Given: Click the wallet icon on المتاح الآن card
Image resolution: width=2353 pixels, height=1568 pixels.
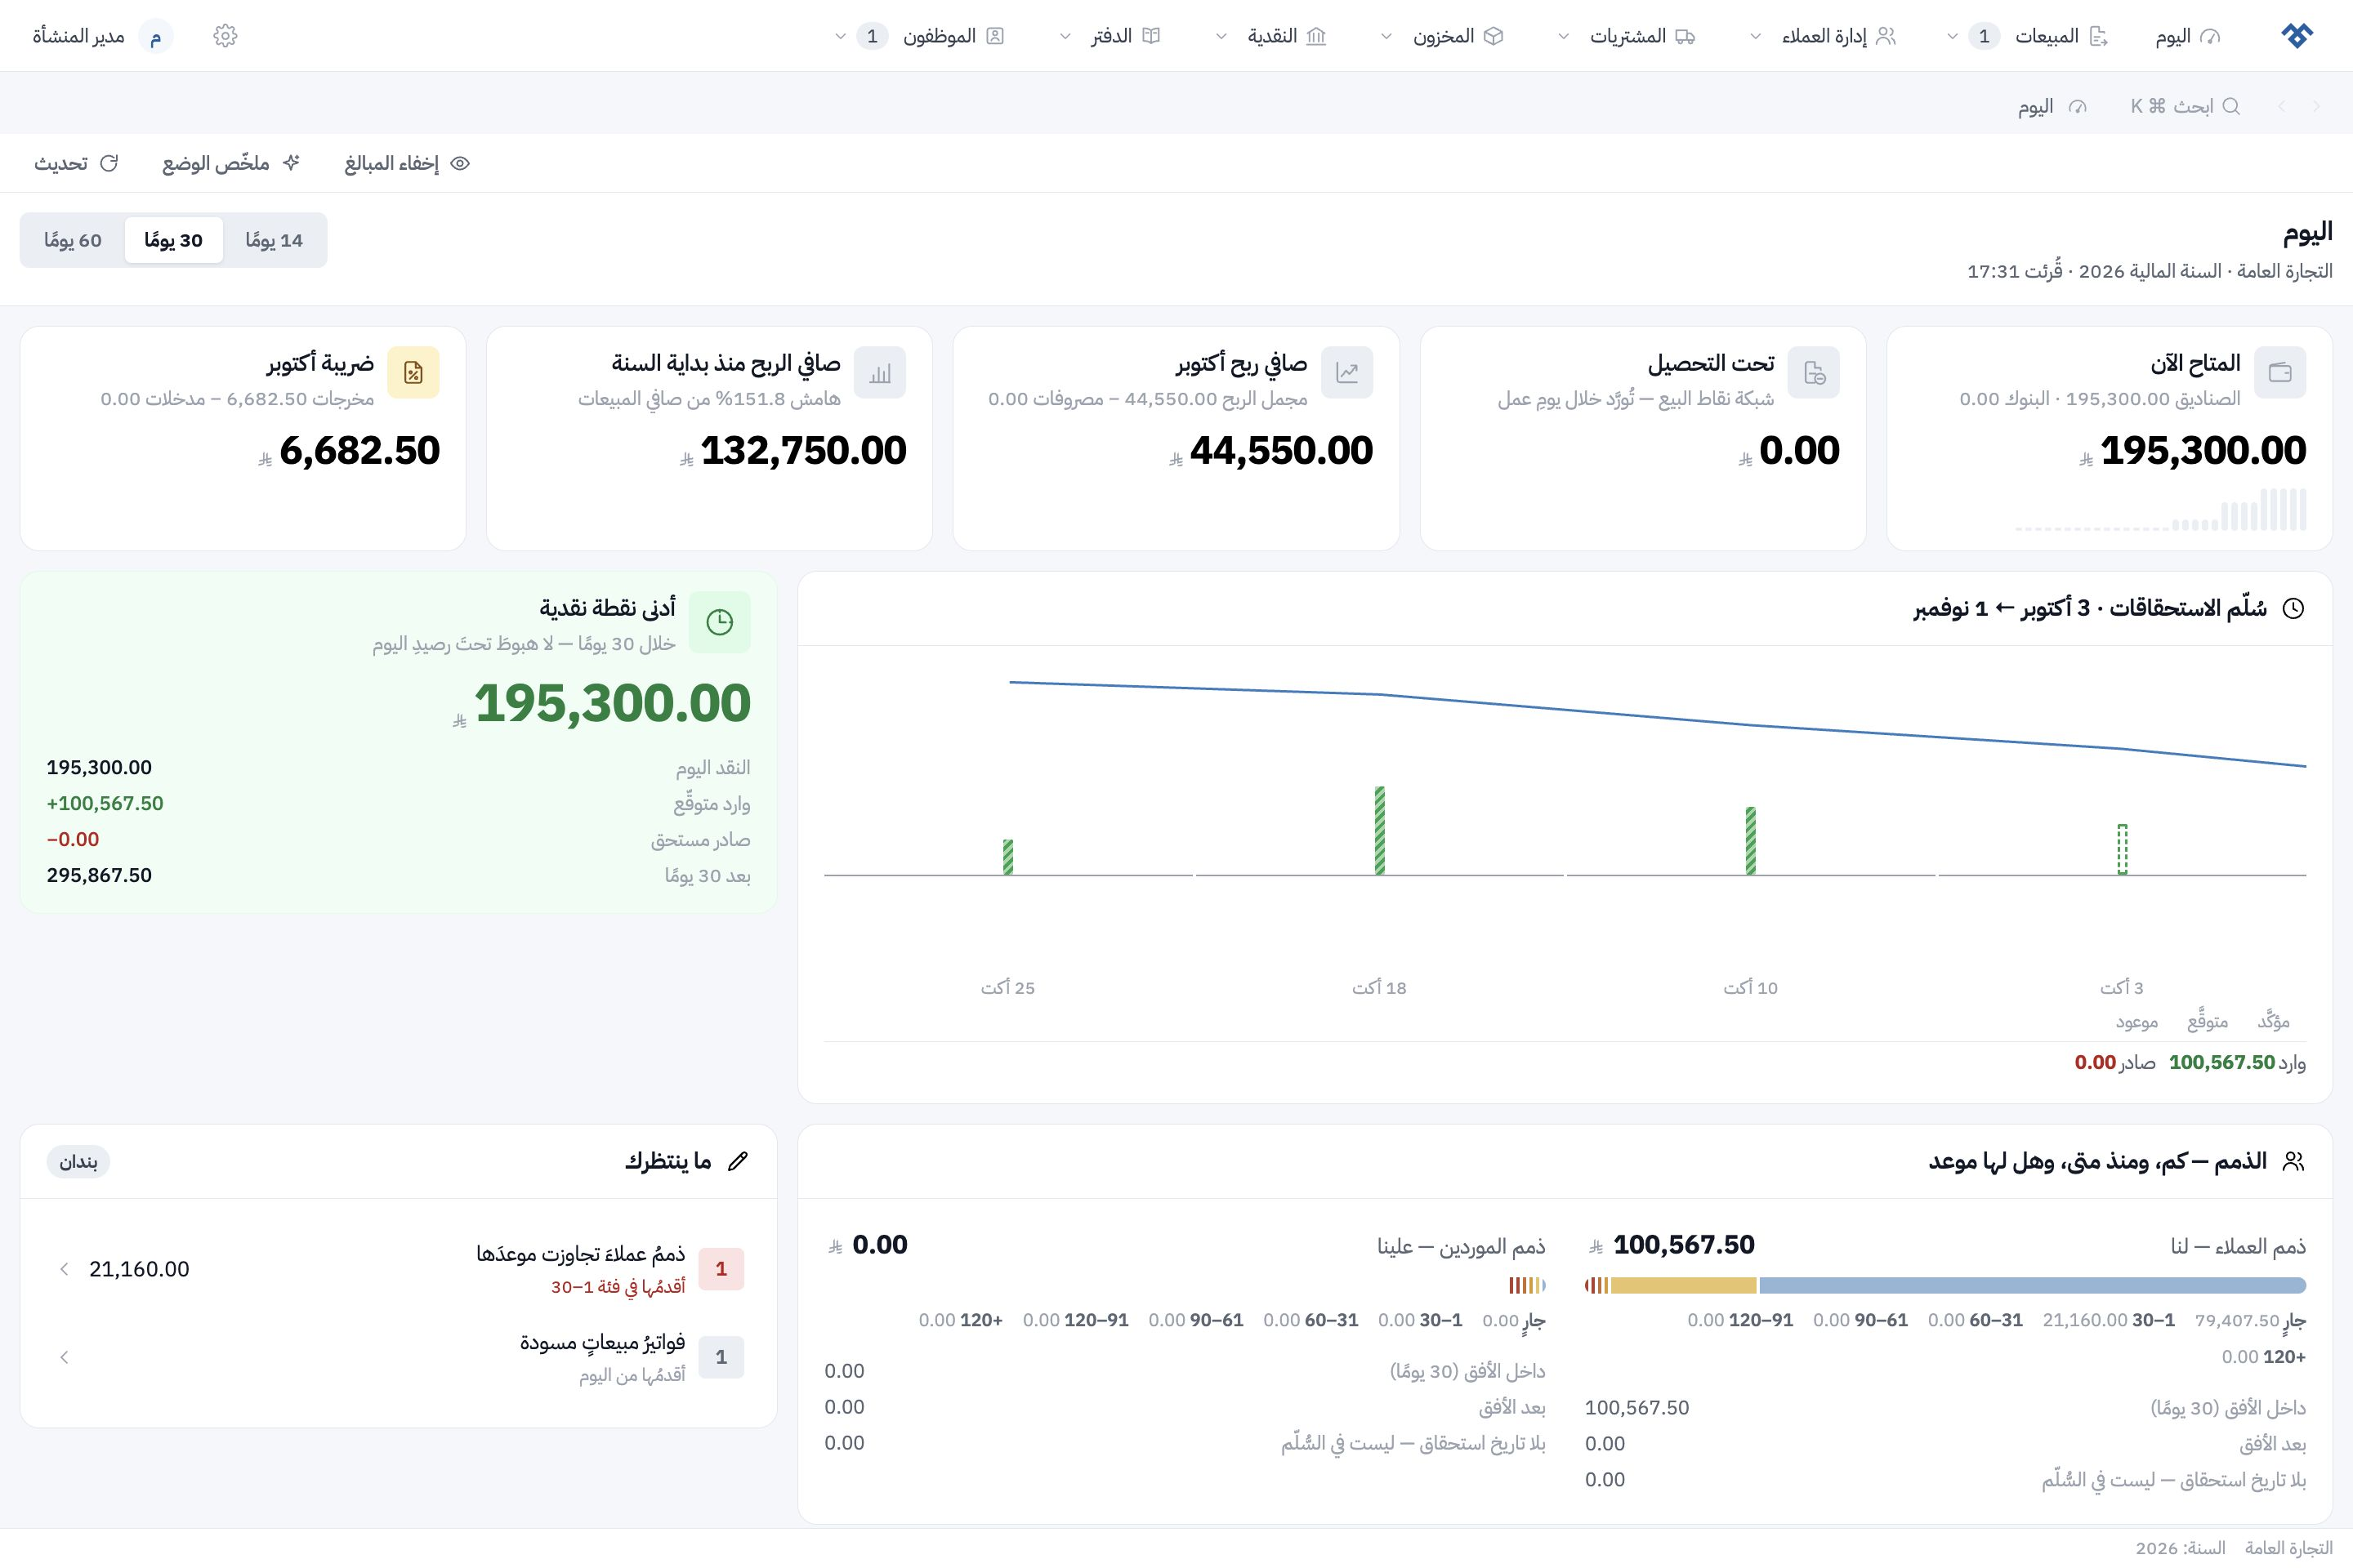Looking at the screenshot, I should pyautogui.click(x=2280, y=373).
